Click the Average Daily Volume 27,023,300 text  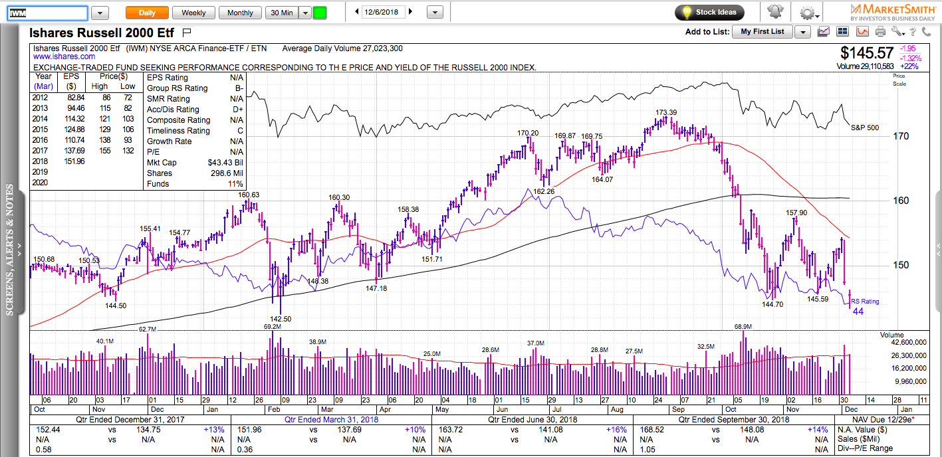tap(342, 48)
